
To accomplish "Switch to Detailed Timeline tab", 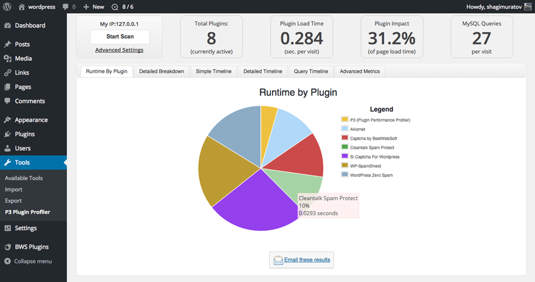I will point(263,71).
